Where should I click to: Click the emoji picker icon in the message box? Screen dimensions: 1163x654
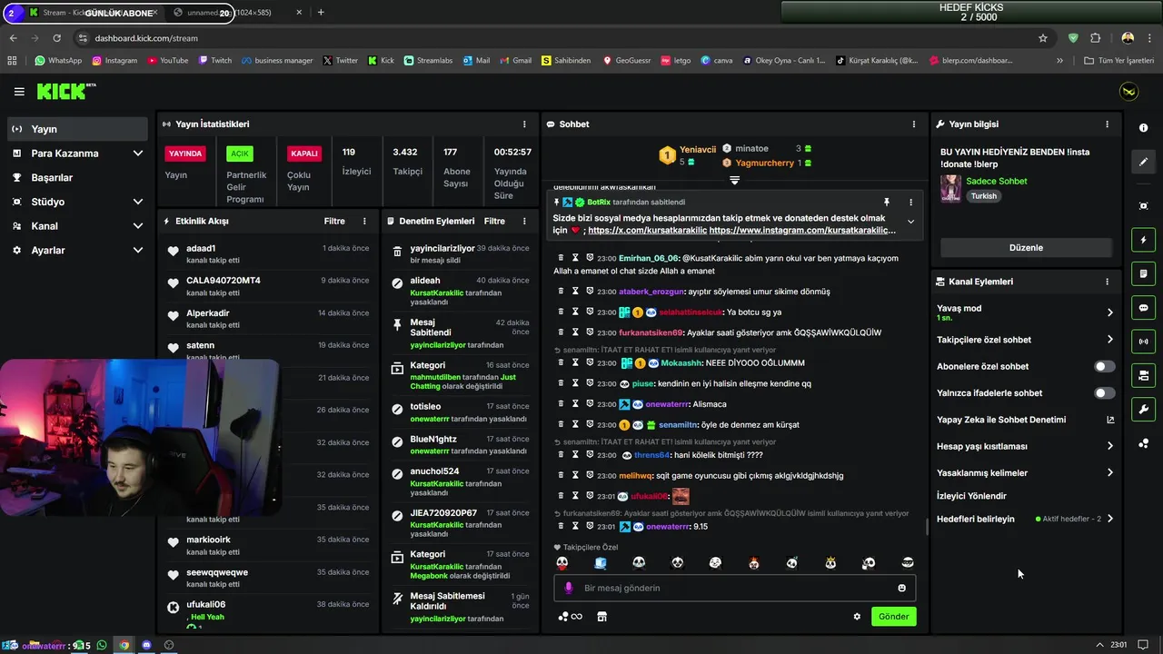tap(901, 588)
